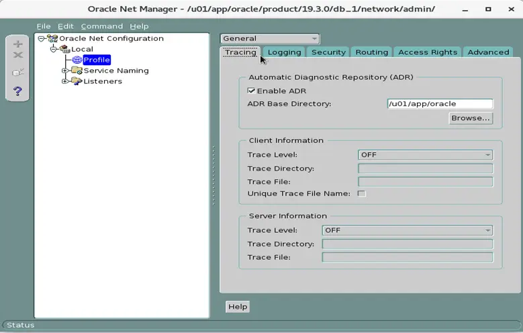Close the Oracle Net Manager window
523x333 pixels.
[x=511, y=9]
